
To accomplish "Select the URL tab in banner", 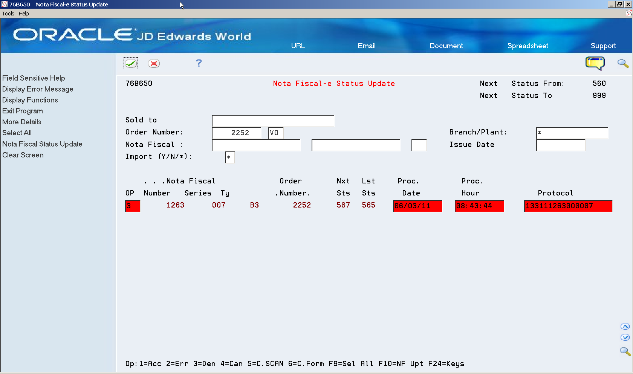I will tap(298, 46).
